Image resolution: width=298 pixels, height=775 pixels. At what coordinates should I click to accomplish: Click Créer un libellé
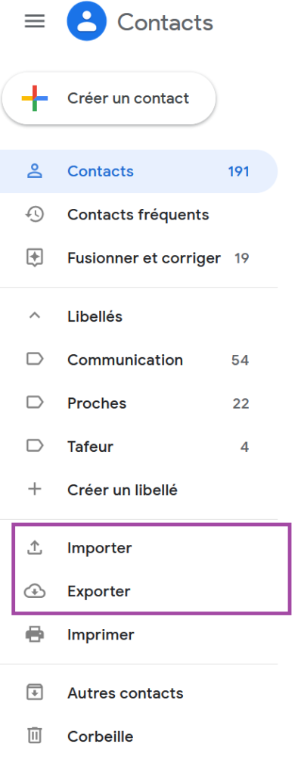[138, 490]
